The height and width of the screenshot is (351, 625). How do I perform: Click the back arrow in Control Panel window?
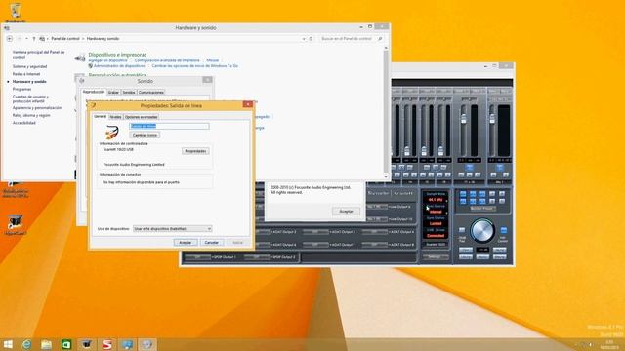coord(10,39)
